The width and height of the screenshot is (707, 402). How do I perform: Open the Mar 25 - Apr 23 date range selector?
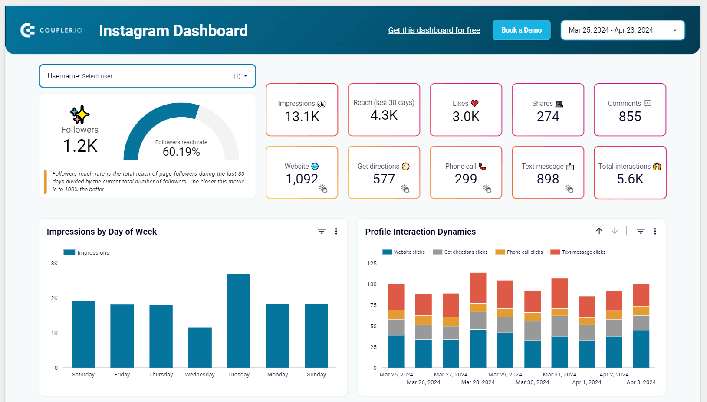[622, 30]
